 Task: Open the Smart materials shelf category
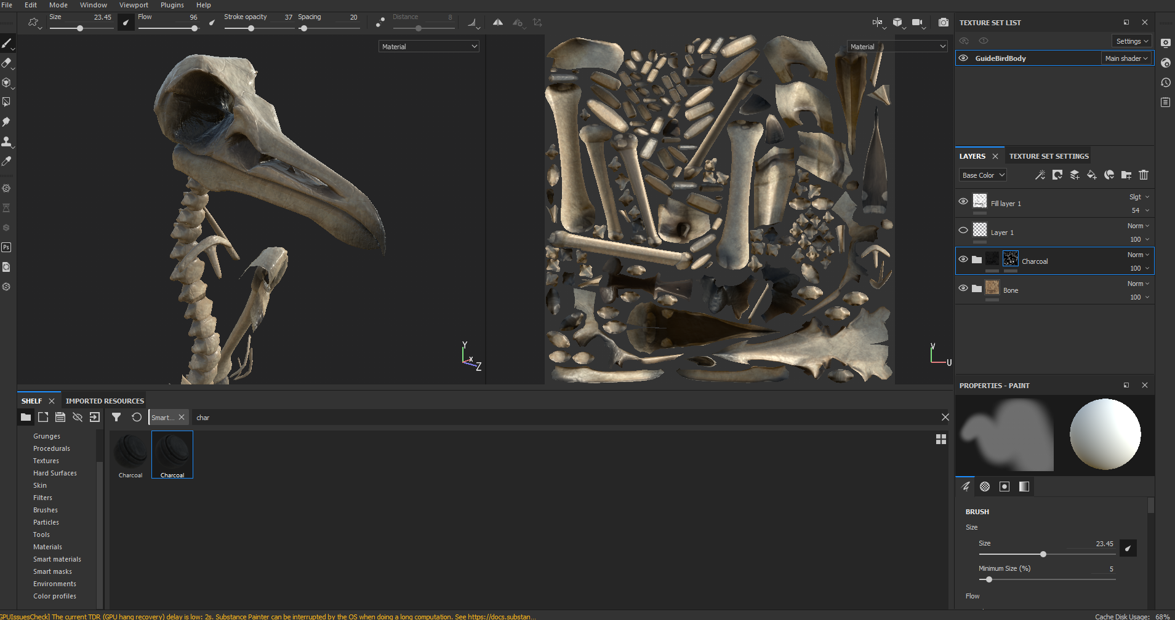[57, 559]
